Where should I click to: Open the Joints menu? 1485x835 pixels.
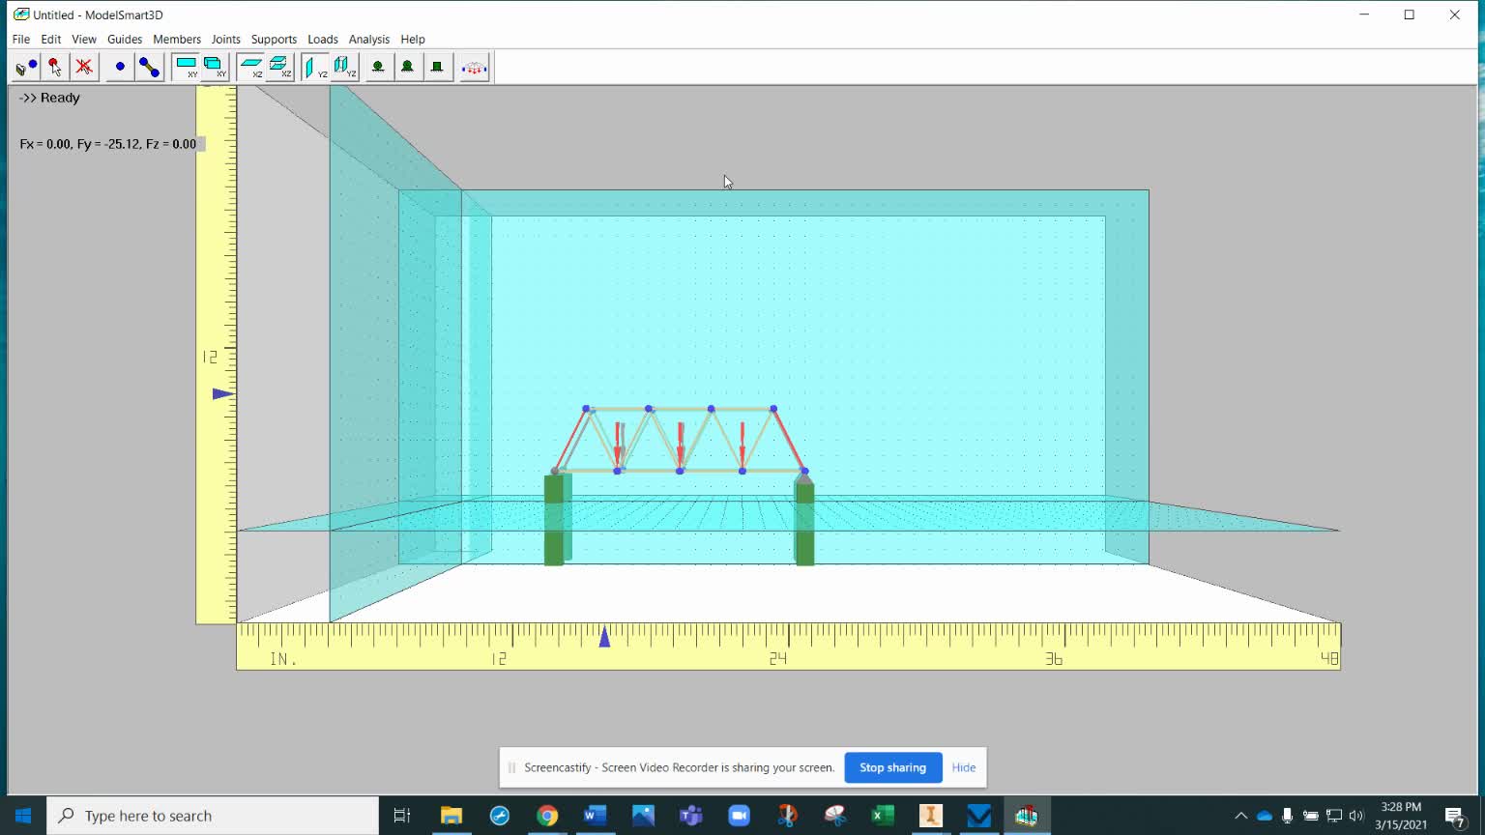[226, 40]
